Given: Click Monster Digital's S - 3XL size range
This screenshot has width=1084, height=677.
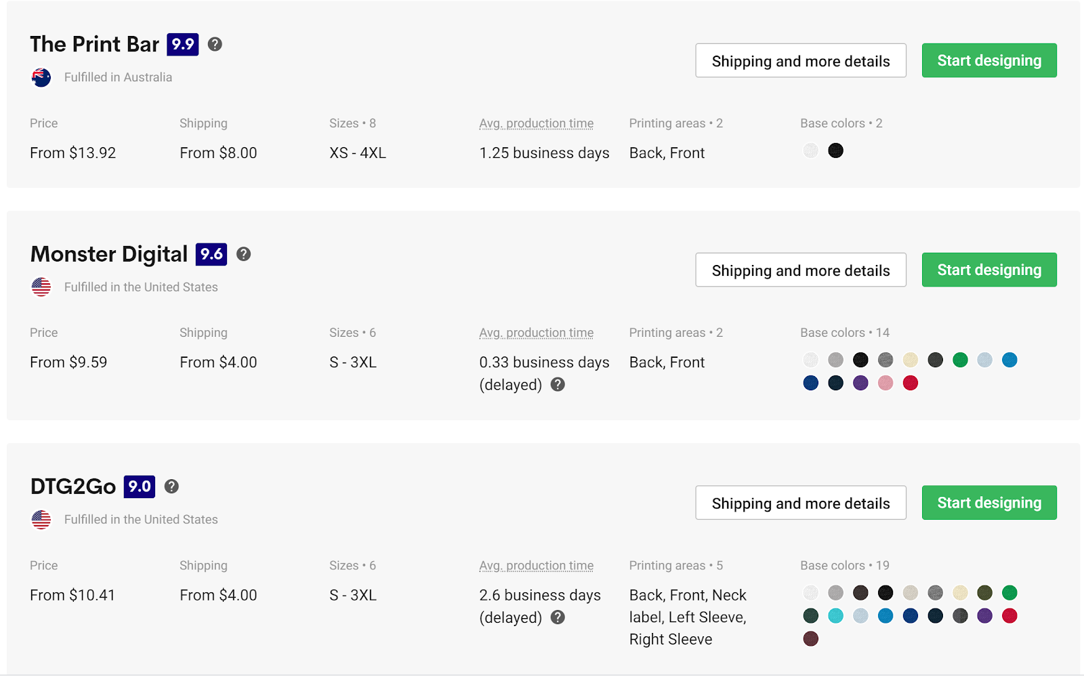Looking at the screenshot, I should [353, 363].
